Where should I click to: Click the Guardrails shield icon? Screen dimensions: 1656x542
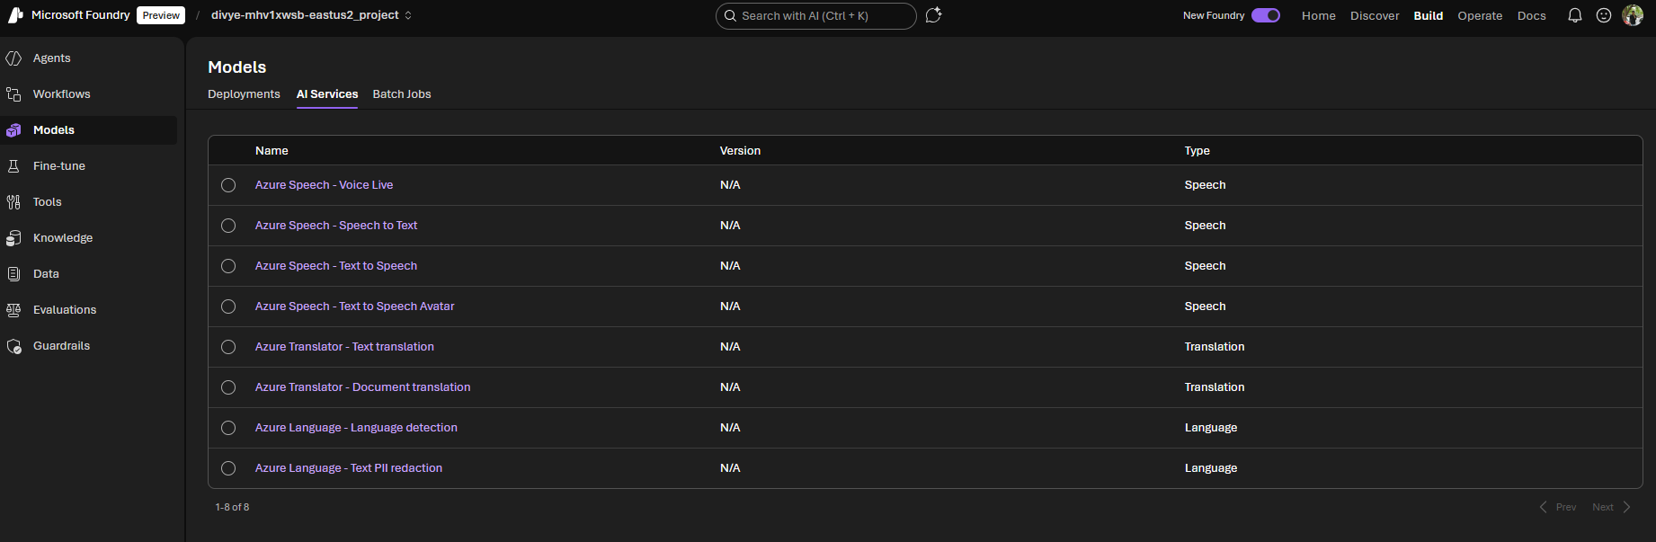coord(13,346)
